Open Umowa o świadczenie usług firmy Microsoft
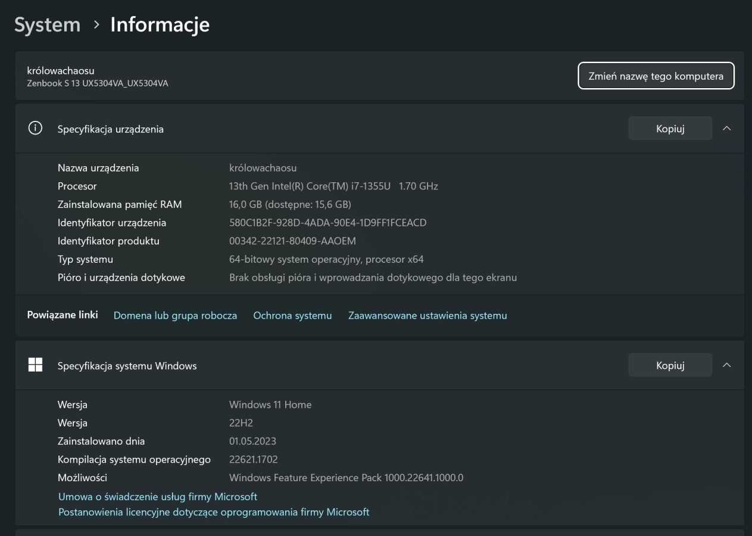 (x=158, y=496)
